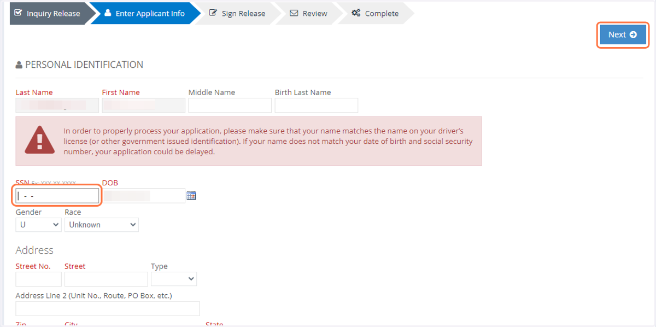656x327 pixels.
Task: Select the Enter Applicant Info step
Action: [145, 14]
